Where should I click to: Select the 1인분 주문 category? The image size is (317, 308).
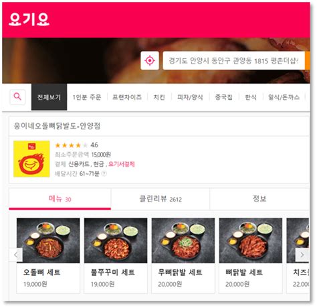click(87, 97)
